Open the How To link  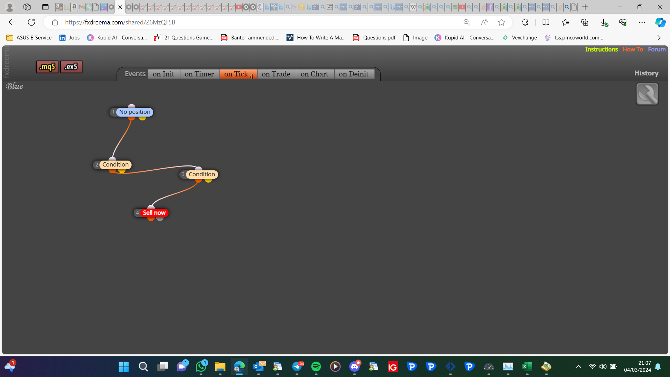click(633, 50)
